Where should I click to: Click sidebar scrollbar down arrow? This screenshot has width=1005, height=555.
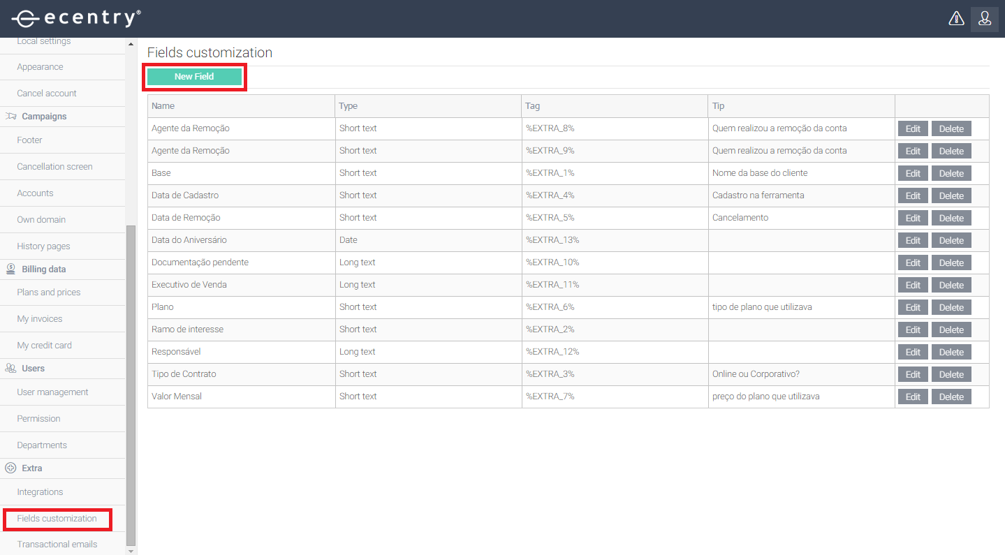pyautogui.click(x=131, y=550)
